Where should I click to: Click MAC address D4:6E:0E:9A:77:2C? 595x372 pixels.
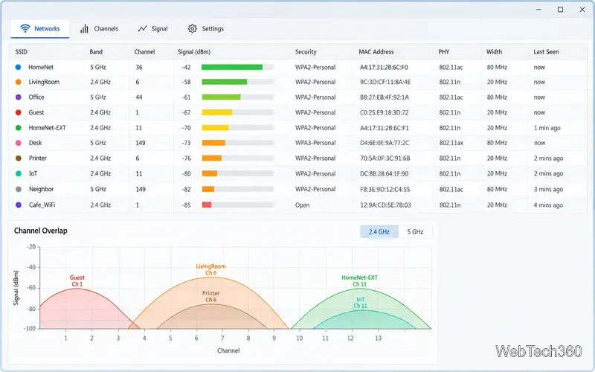pyautogui.click(x=385, y=143)
